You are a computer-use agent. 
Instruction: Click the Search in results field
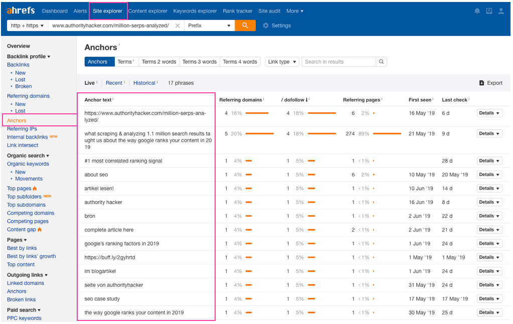(338, 62)
